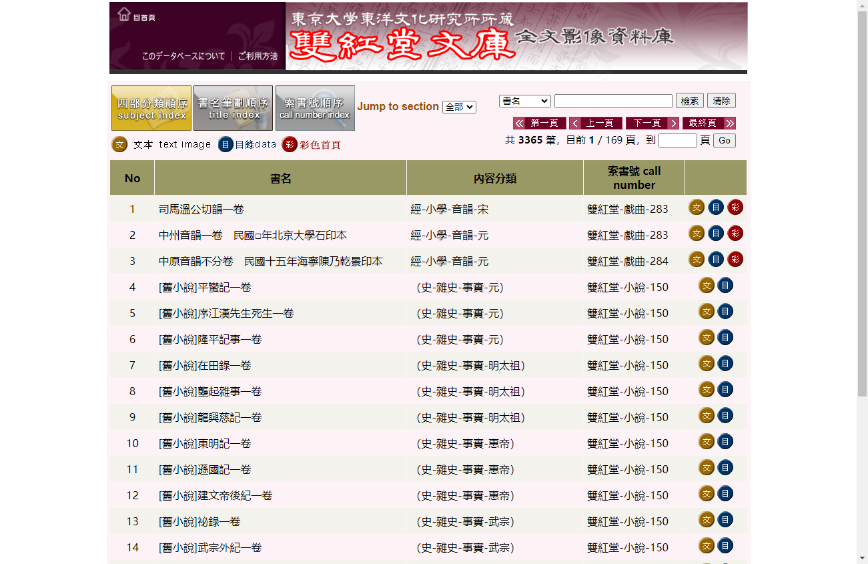Click title 司馬溫公切韻一卷
868x564 pixels.
[x=201, y=209]
